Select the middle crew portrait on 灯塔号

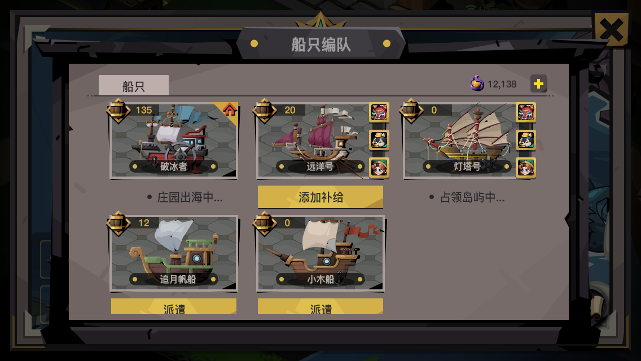(x=526, y=140)
